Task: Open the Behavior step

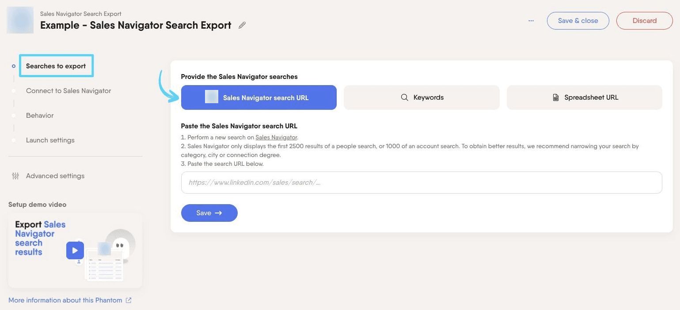Action: pos(40,116)
